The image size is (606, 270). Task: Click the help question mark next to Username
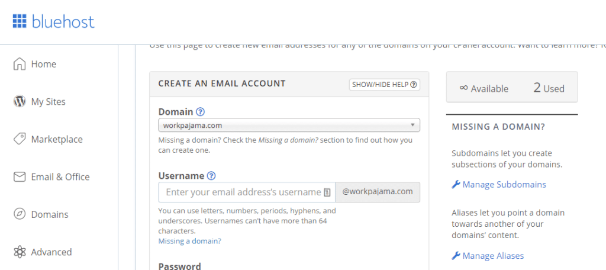click(211, 176)
